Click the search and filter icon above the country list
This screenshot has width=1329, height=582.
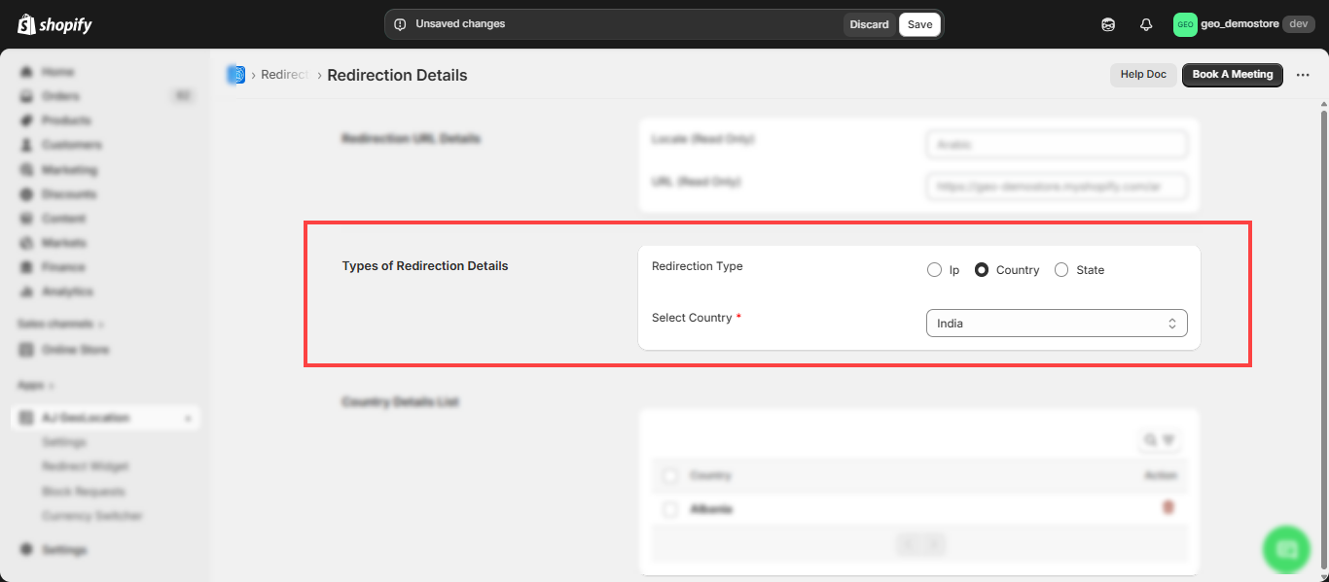coord(1159,440)
